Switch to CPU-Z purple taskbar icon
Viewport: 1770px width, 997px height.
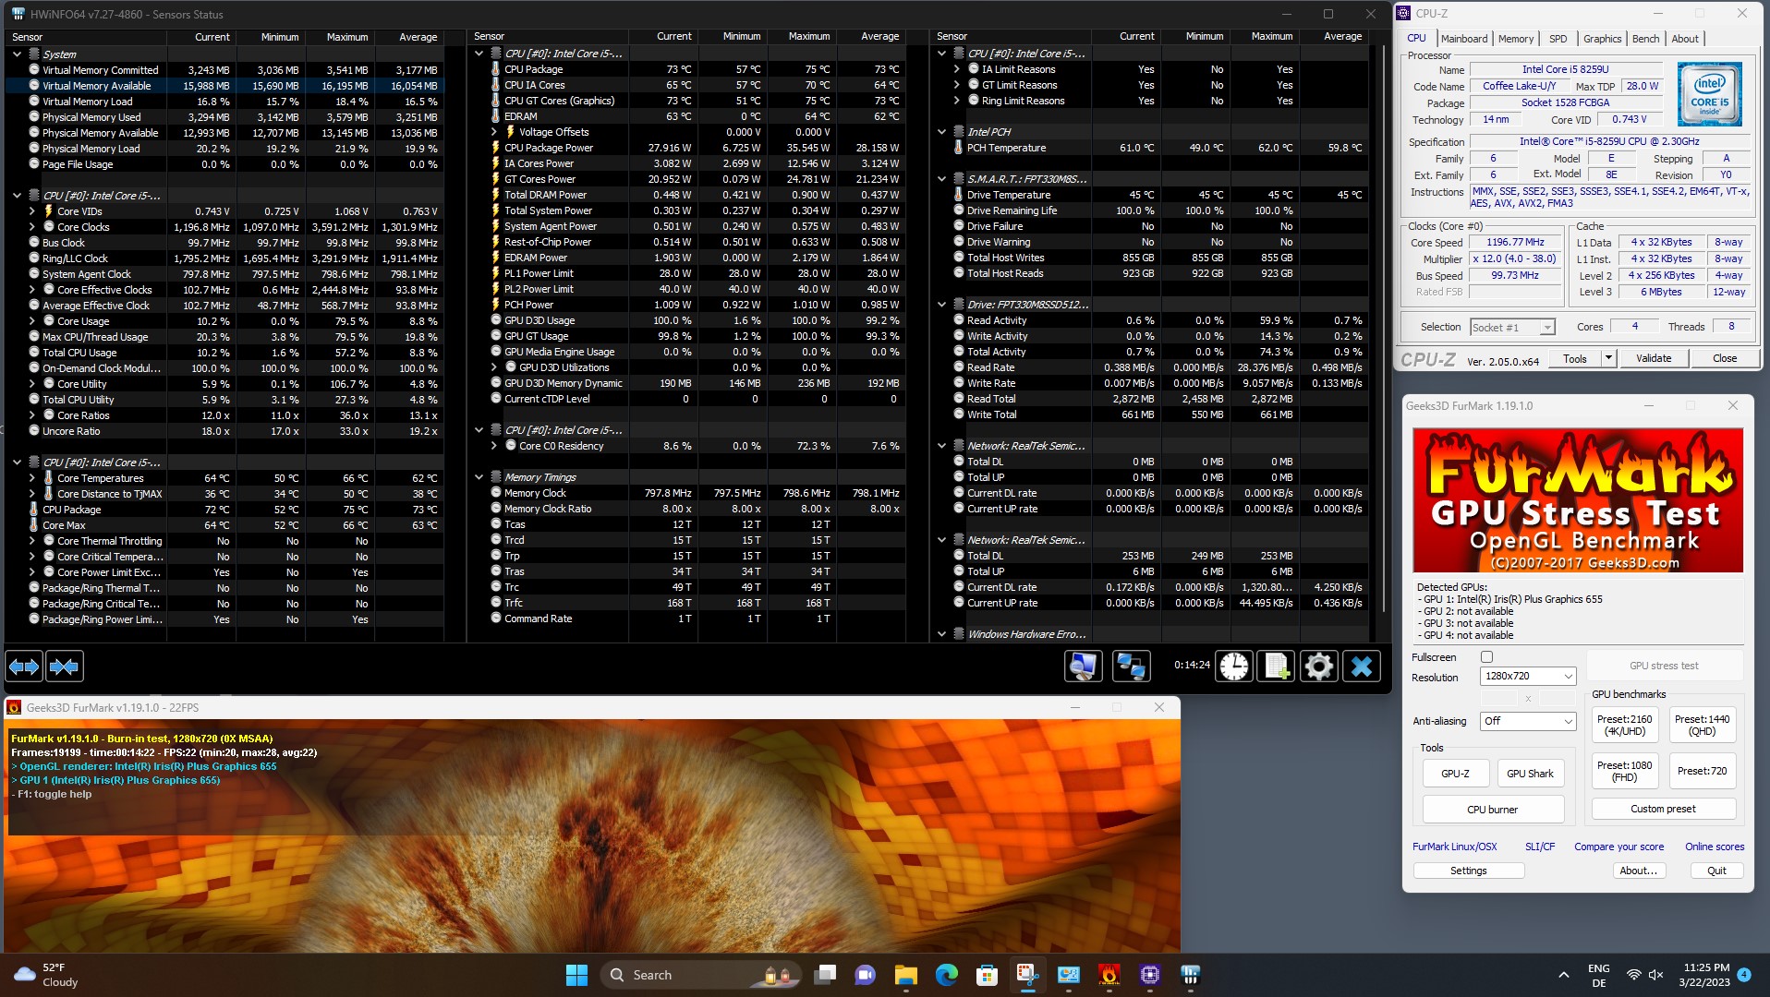coord(1149,975)
